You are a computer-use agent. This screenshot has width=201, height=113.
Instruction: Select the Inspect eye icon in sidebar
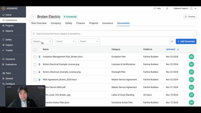tap(3, 45)
